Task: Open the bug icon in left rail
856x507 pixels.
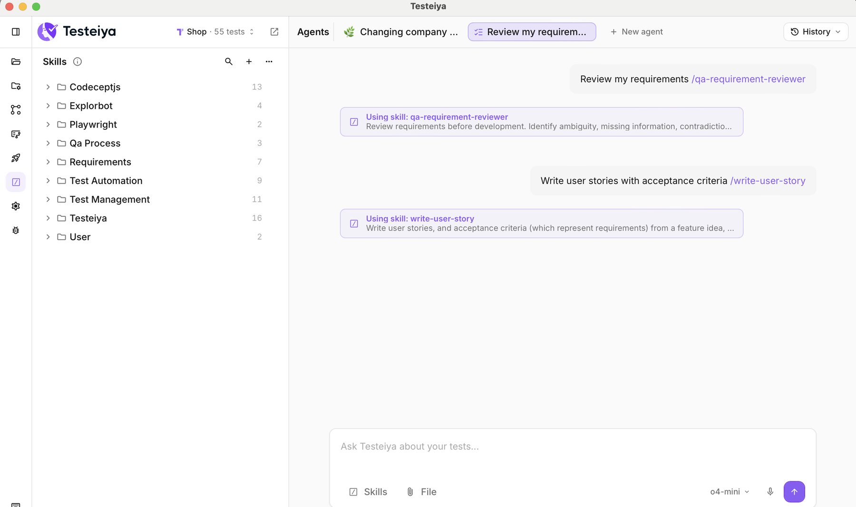Action: (16, 230)
